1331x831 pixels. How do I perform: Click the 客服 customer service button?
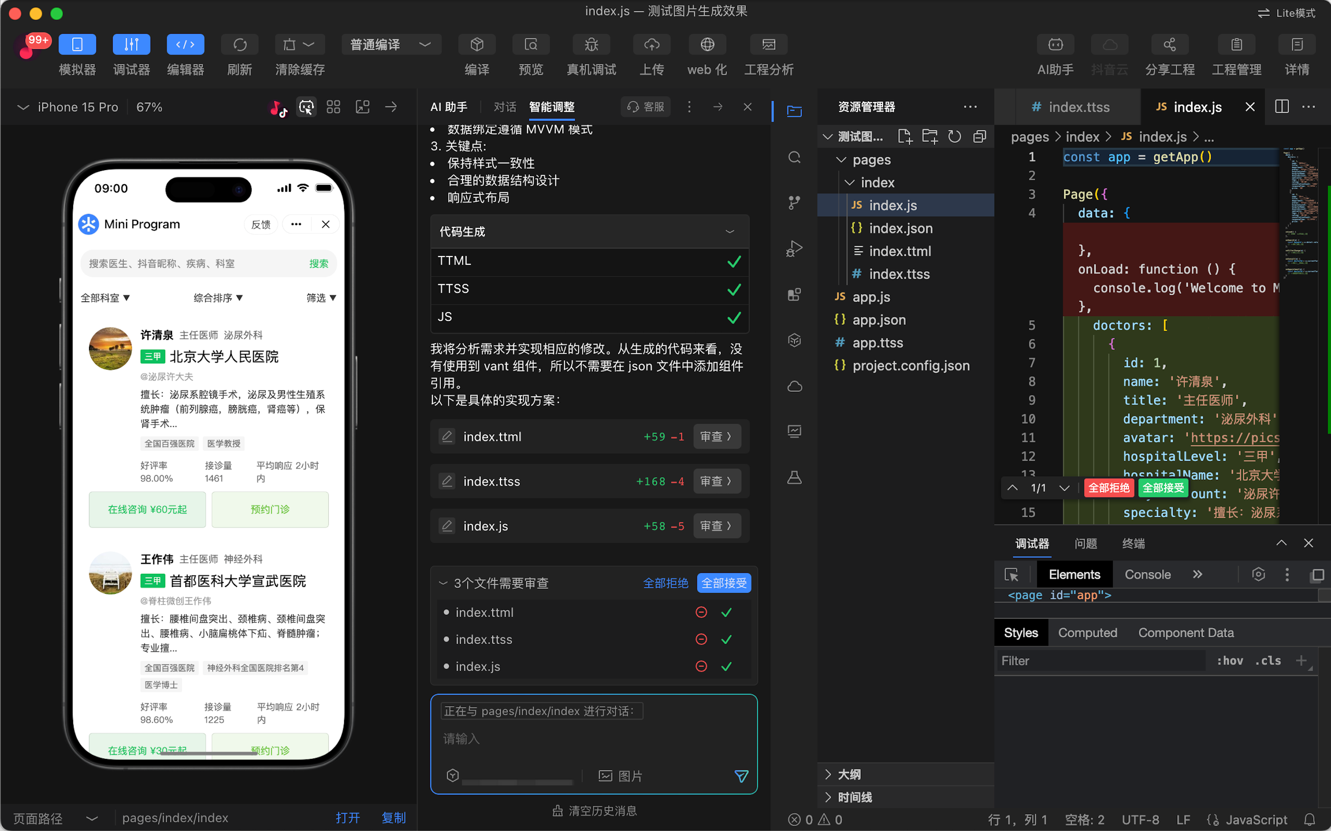coord(646,107)
